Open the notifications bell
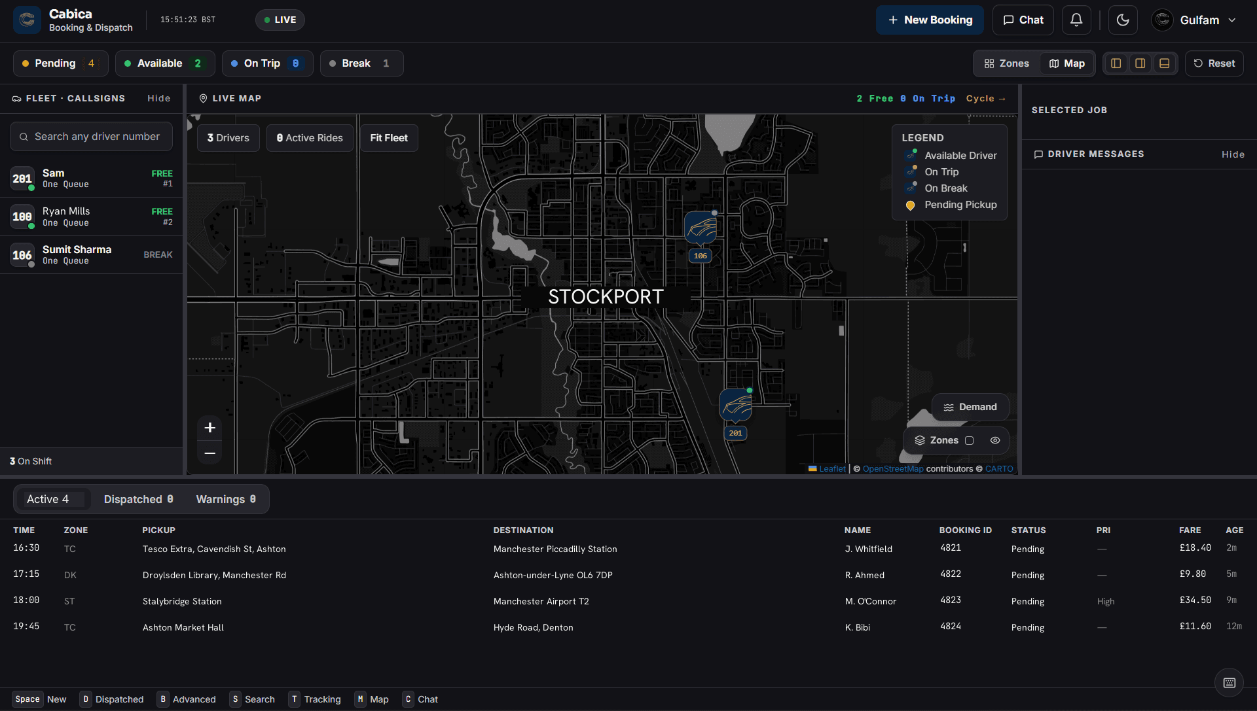 (x=1076, y=20)
